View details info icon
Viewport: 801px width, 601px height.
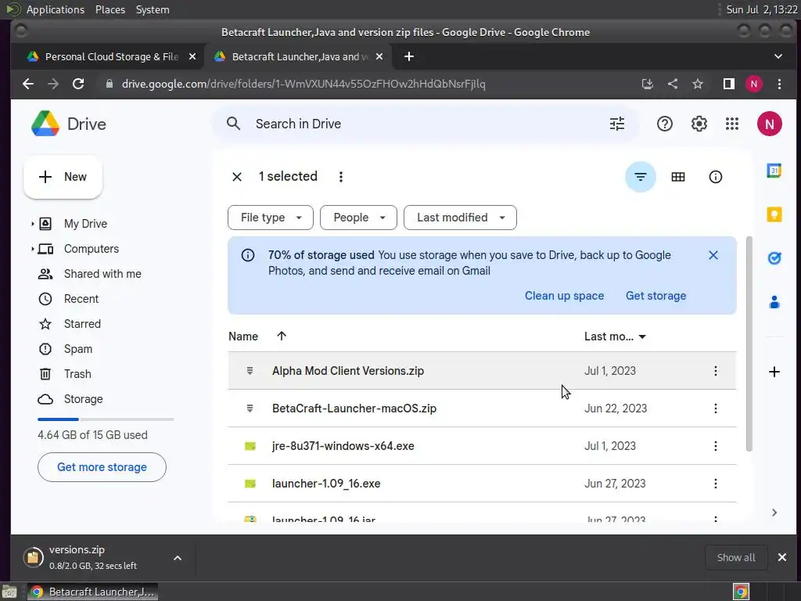[x=715, y=177]
